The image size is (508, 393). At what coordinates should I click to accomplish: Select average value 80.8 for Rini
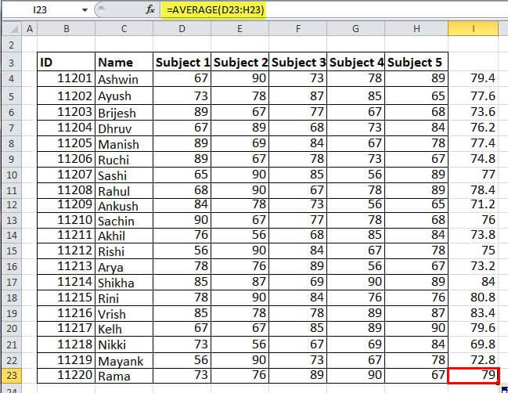(x=474, y=297)
